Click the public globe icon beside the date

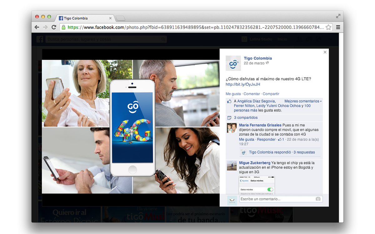(267, 63)
